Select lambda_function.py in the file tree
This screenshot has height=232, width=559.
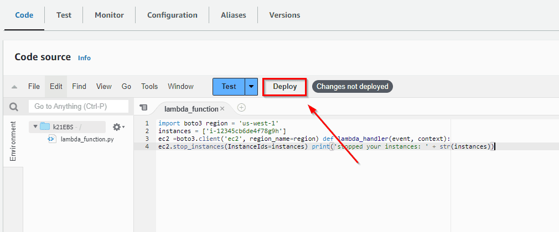coord(87,139)
